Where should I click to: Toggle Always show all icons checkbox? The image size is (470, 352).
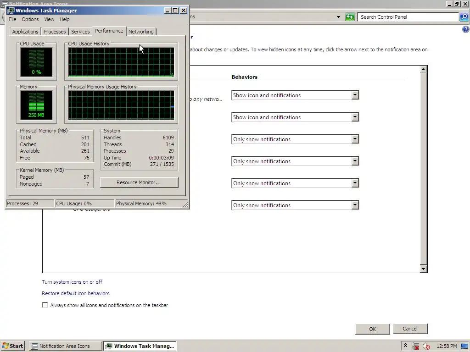tap(45, 305)
